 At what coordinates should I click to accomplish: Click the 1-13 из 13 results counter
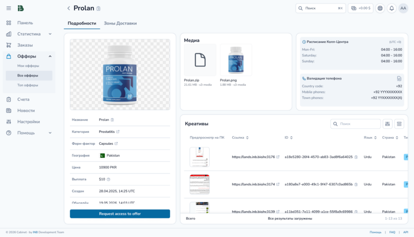tap(393, 218)
